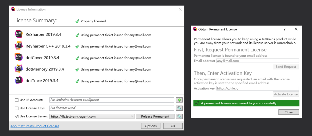The image size is (312, 136).
Task: Click the dotCover product icon
Action: 19,57
